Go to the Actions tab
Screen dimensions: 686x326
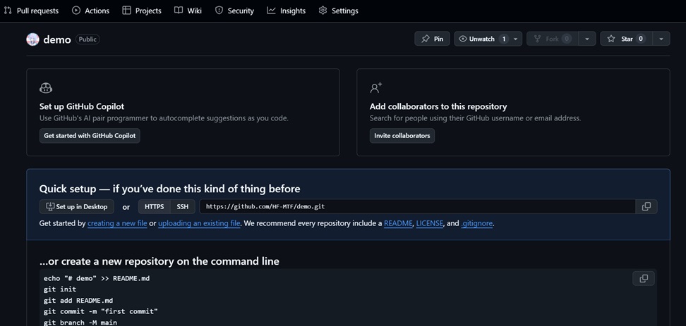pos(90,11)
